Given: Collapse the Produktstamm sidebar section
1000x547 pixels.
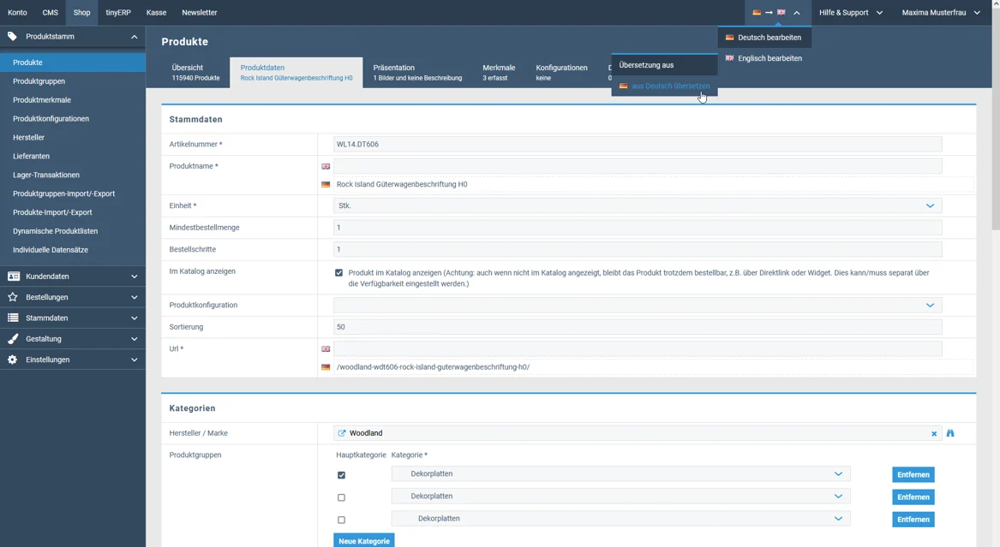Looking at the screenshot, I should click(134, 37).
